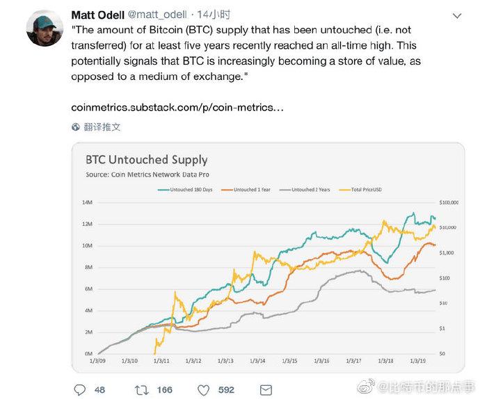The height and width of the screenshot is (399, 480).
Task: Click 翻译推文 to translate the tweet
Action: tap(102, 127)
